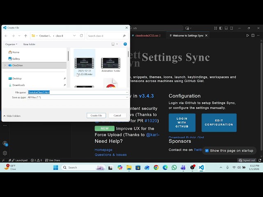Image resolution: width=263 pixels, height=197 pixels.
Task: Open Customize Layout icon
Action: pyautogui.click(x=215, y=28)
